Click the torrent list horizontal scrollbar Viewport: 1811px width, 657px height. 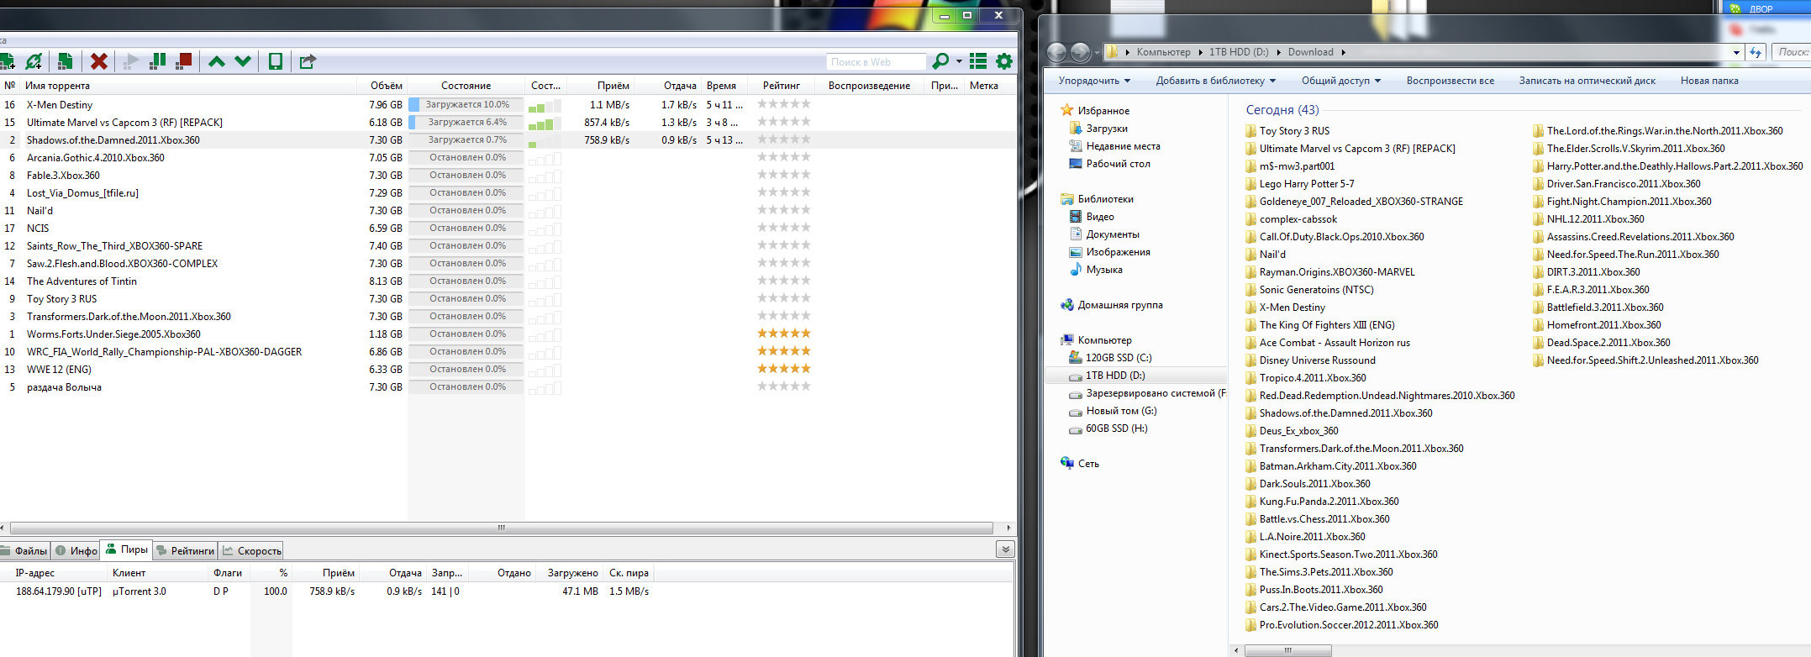502,528
